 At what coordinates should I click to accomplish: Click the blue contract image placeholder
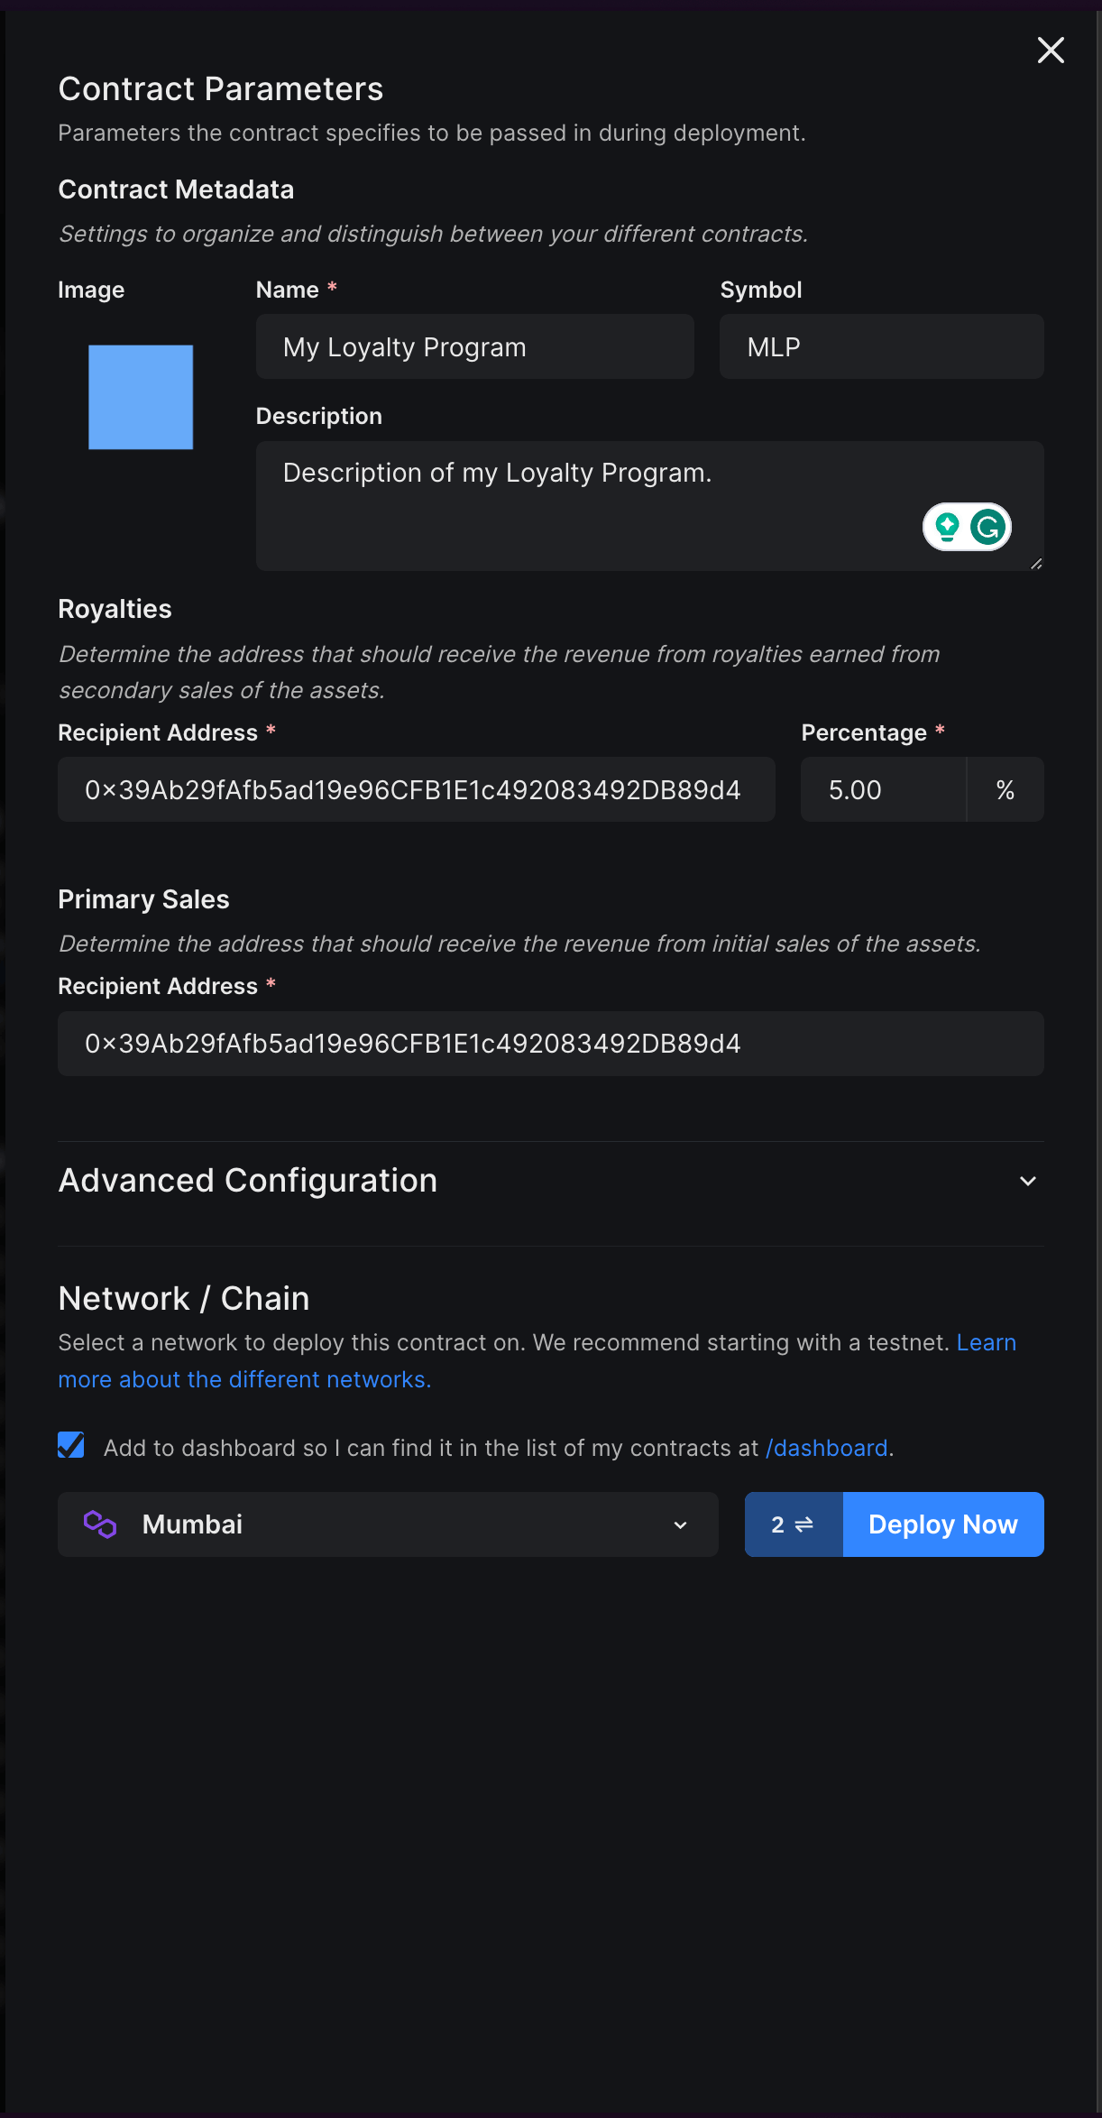pos(140,397)
